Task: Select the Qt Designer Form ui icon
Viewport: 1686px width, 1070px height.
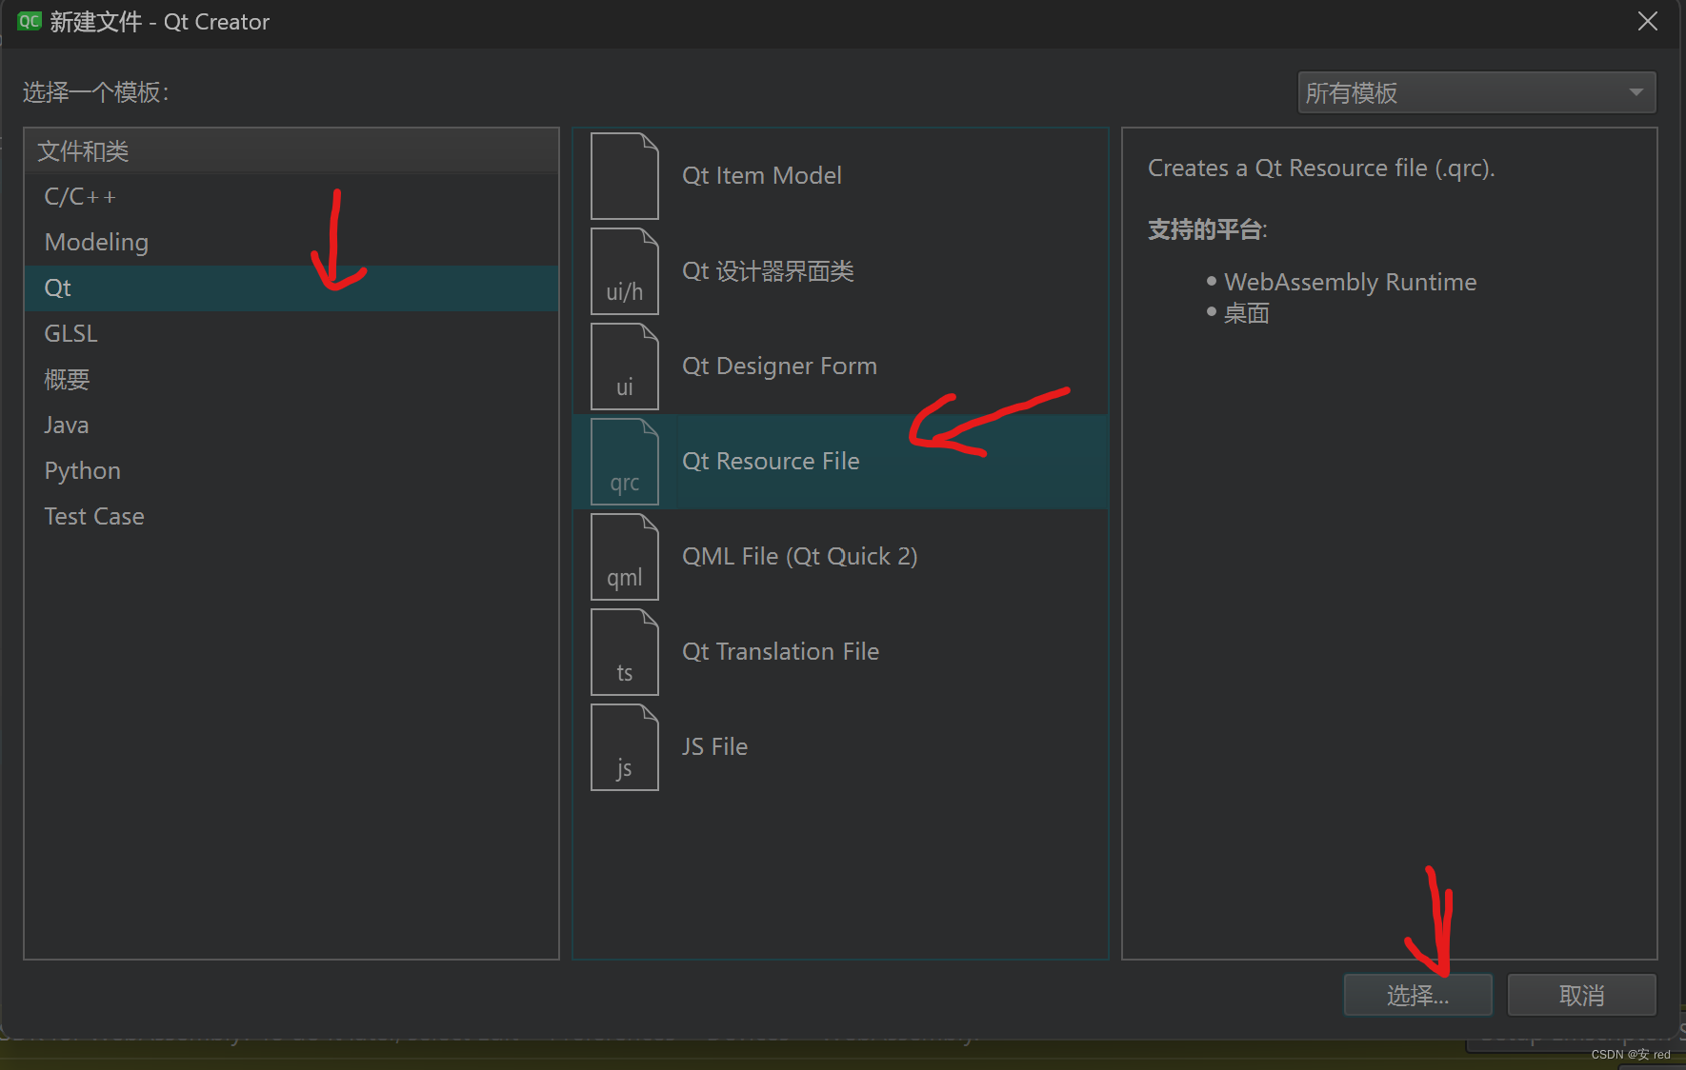Action: click(x=624, y=366)
